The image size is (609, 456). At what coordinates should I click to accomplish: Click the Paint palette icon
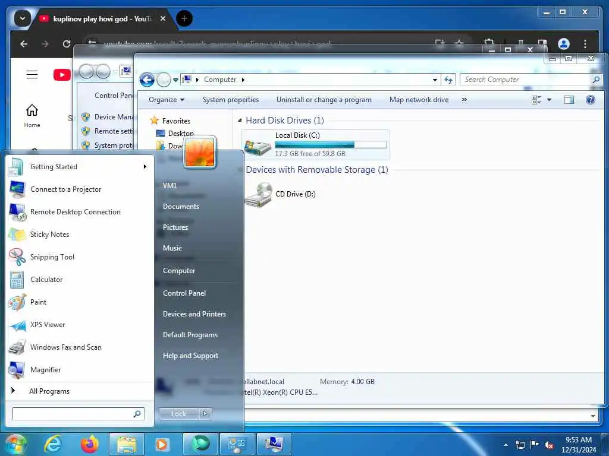click(x=17, y=302)
